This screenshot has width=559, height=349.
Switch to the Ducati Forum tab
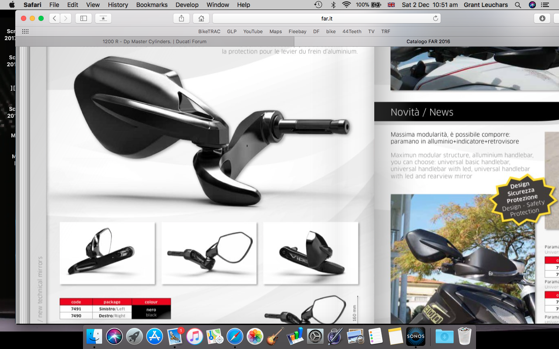click(x=155, y=41)
